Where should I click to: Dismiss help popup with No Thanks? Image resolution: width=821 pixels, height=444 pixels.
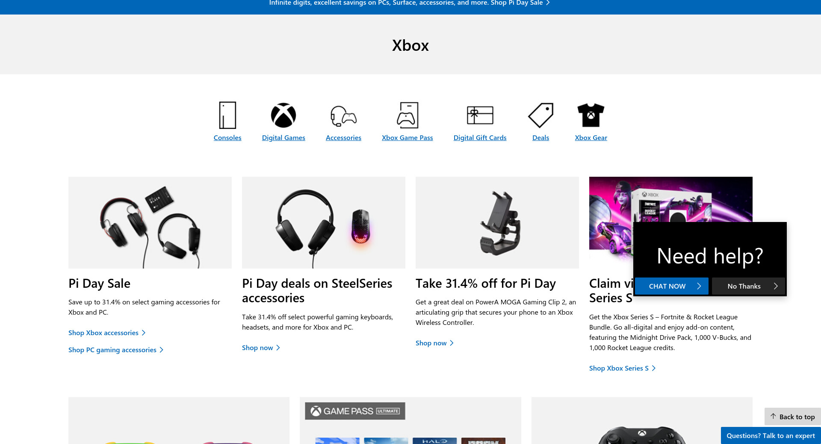pyautogui.click(x=748, y=286)
